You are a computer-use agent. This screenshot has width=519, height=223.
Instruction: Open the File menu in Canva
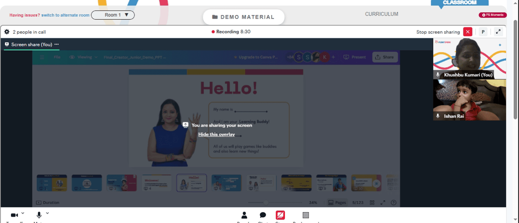[57, 57]
